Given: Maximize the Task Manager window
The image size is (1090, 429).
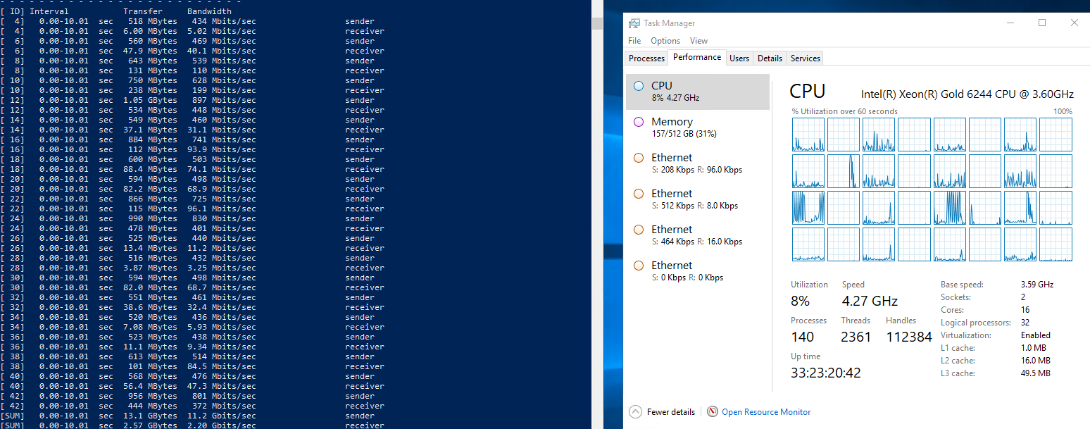Looking at the screenshot, I should [1042, 23].
